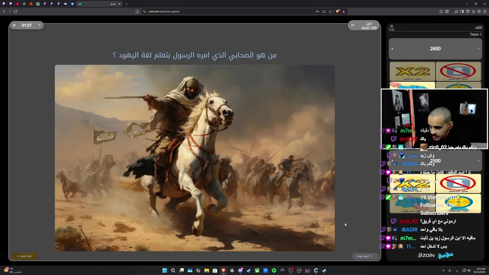
Task: Switch to the pinned YouTube tab
Action: pyautogui.click(x=17, y=4)
